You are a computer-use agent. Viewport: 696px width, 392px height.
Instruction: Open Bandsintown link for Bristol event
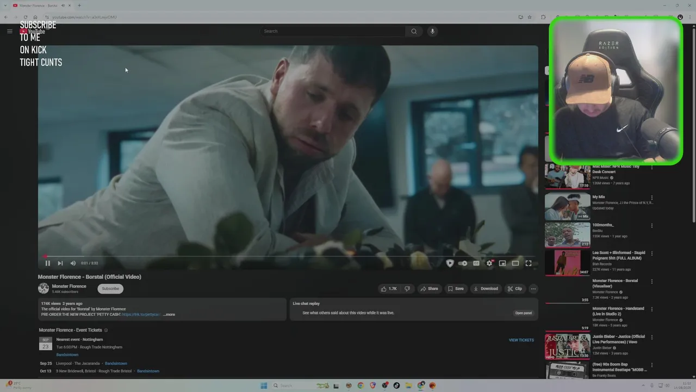tap(148, 371)
